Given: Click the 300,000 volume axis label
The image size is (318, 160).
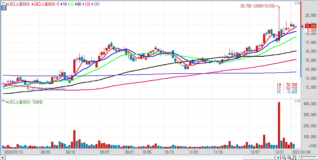Looking at the screenshot, I should point(310,115).
